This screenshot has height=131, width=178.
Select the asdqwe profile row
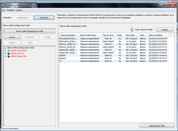pos(114,58)
